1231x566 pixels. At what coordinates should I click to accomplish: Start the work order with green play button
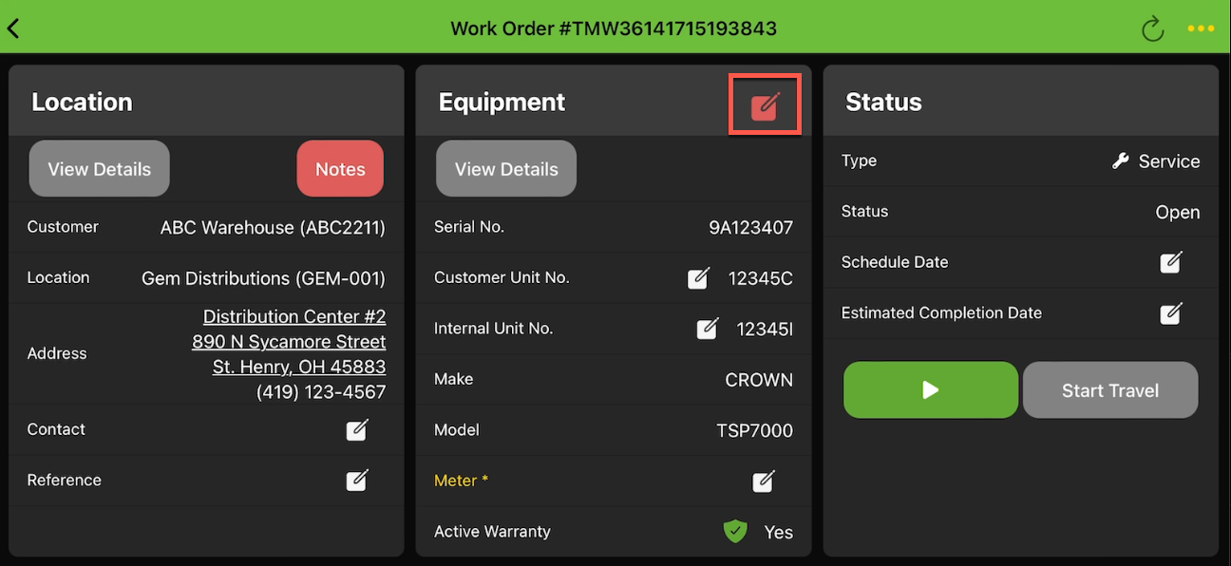click(x=931, y=389)
